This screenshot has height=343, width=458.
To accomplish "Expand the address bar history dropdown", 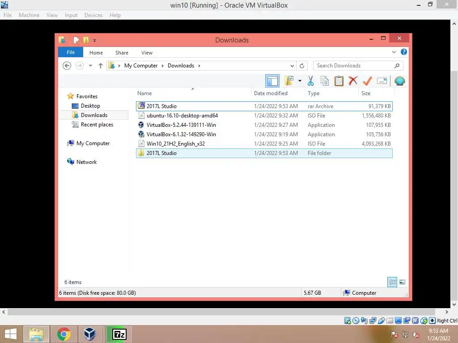I will 292,66.
